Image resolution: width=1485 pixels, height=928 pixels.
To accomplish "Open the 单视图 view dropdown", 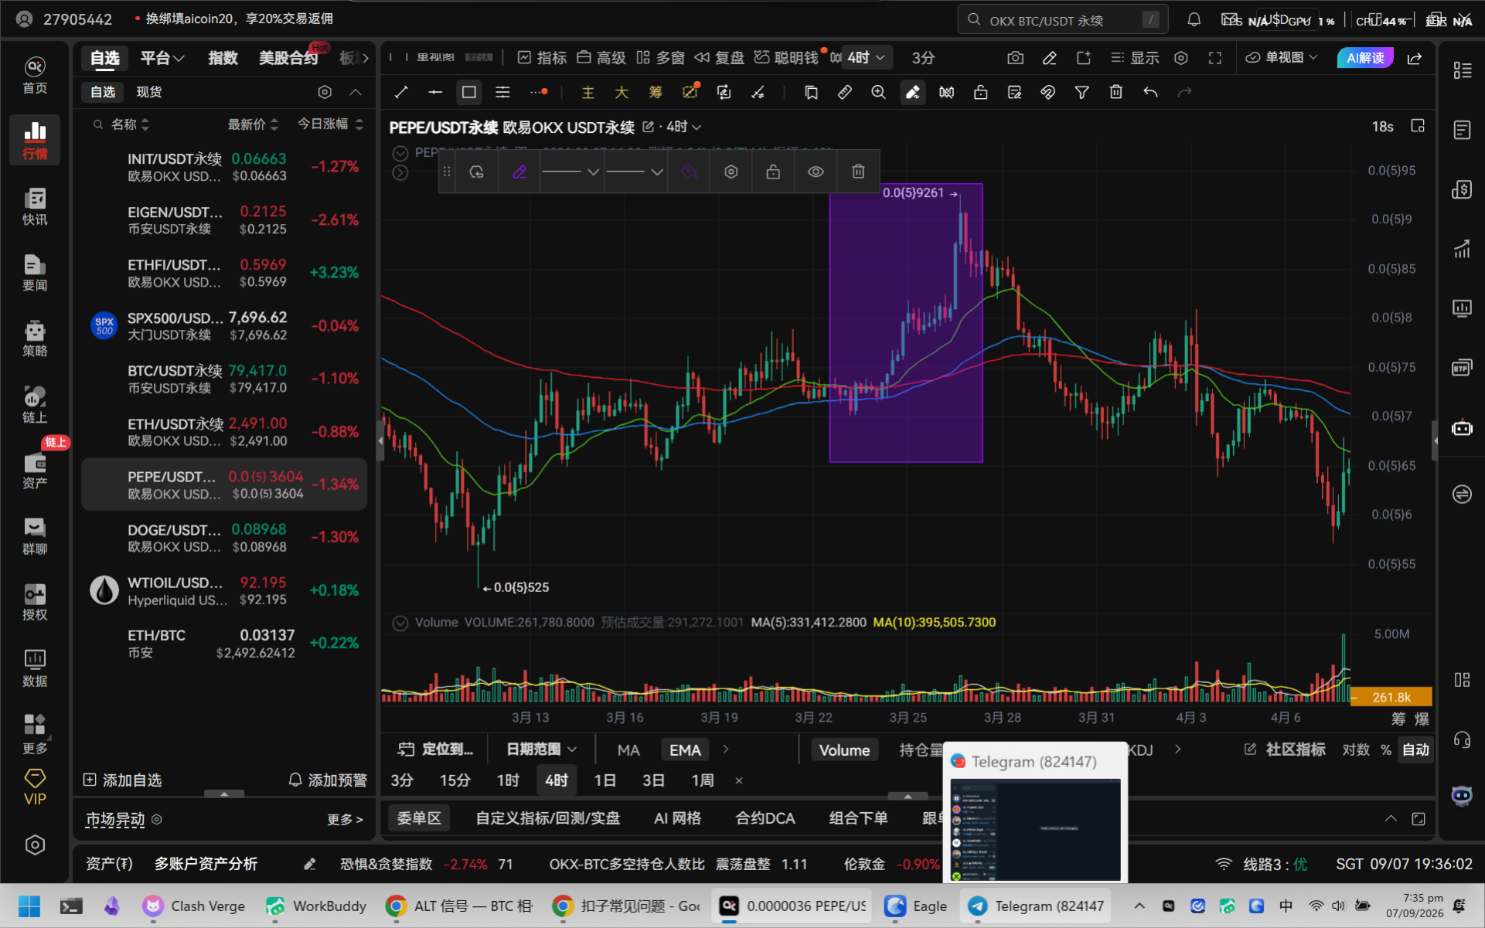I will point(1282,58).
